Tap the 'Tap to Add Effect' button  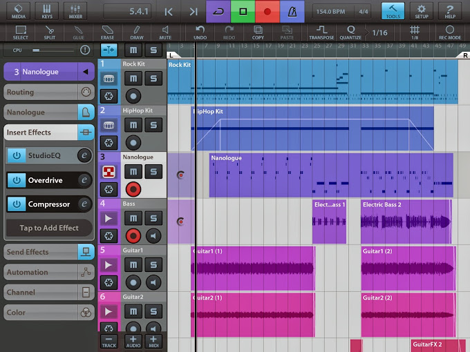click(48, 228)
